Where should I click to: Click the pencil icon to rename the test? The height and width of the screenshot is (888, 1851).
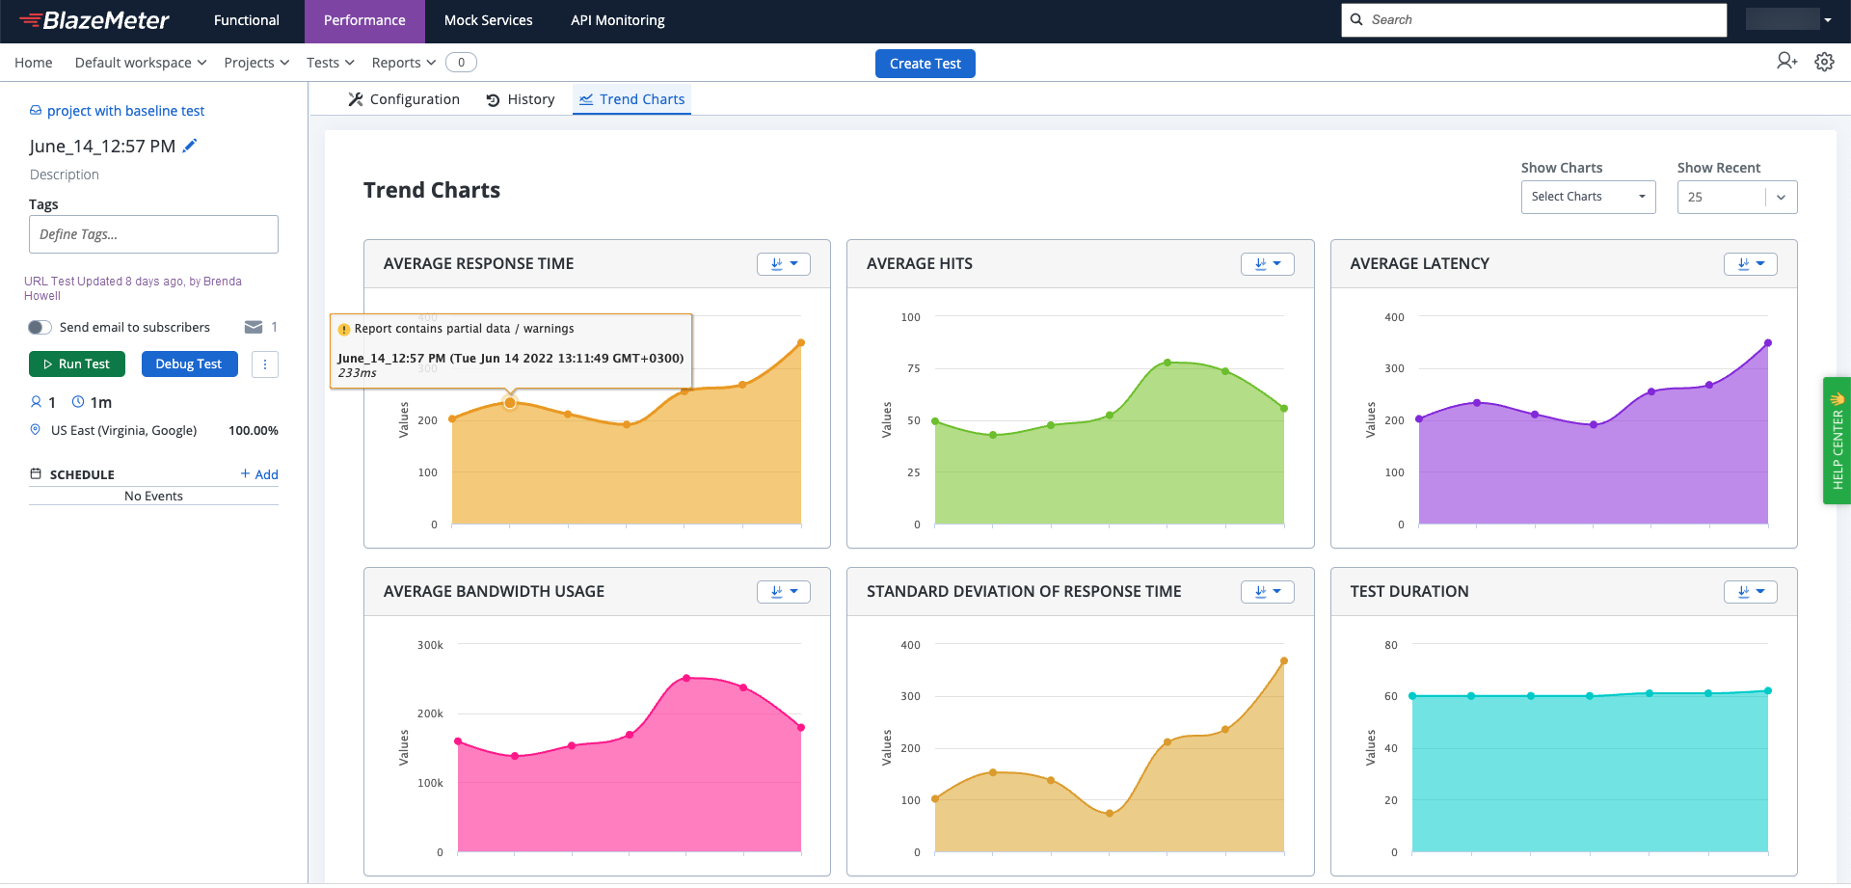click(190, 146)
